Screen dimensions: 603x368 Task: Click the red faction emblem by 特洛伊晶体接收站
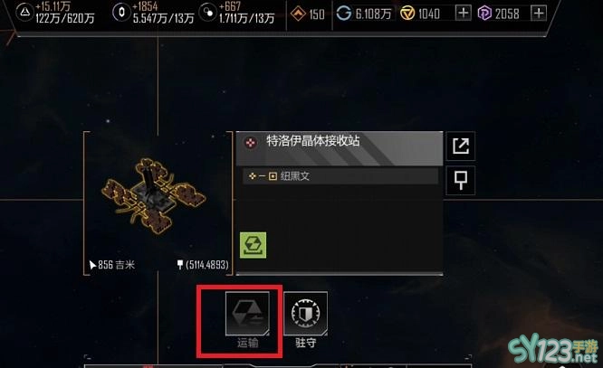(x=251, y=143)
